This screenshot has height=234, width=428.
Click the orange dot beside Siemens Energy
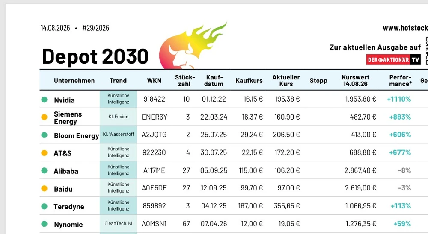[44, 117]
